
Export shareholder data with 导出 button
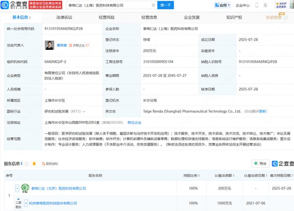[x=260, y=164]
